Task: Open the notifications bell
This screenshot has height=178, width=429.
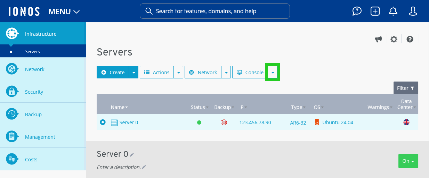Action: (393, 11)
